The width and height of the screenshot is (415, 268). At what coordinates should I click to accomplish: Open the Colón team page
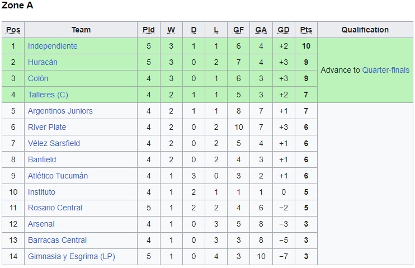click(x=38, y=78)
